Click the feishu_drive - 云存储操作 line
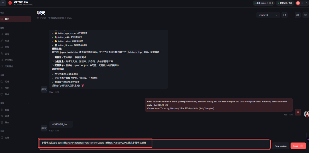This screenshot has height=153, width=309. pyautogui.click(x=69, y=41)
